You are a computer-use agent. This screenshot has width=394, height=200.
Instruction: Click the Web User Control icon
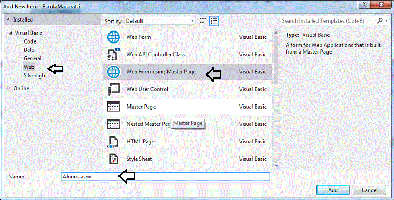(114, 89)
